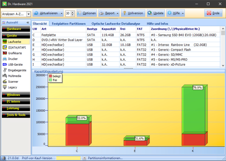Expand the Windows category in sidebar
The image size is (226, 161).
(x=15, y=95)
